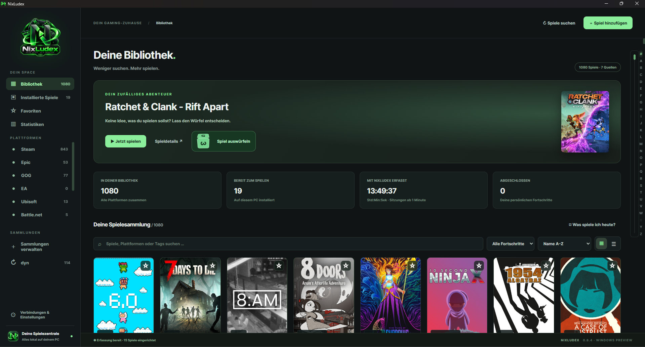The width and height of the screenshot is (645, 347).
Task: Open the 7 Days to Die game cover
Action: (190, 295)
